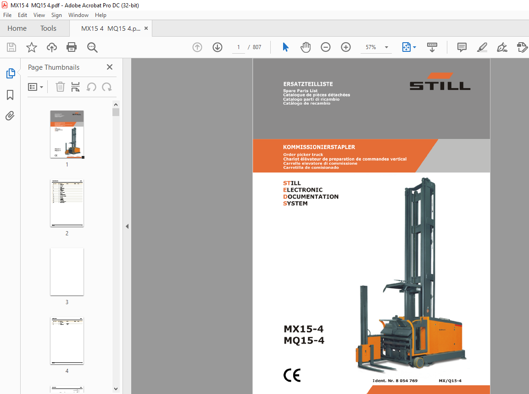Choose the Selection arrow tool
This screenshot has width=529, height=394.
point(285,47)
